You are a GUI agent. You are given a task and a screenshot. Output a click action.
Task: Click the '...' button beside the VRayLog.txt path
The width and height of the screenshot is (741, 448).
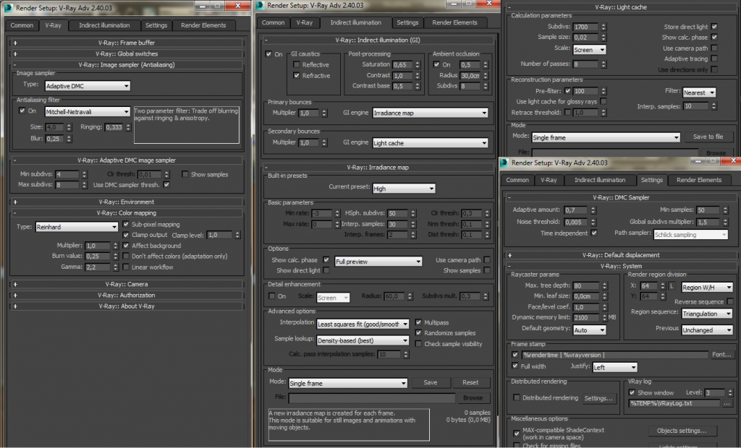point(727,403)
